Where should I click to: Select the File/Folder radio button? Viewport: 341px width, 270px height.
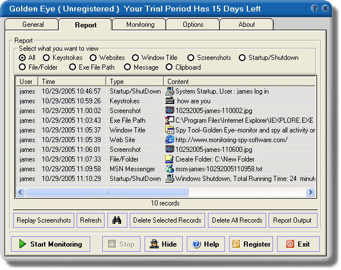(22, 67)
